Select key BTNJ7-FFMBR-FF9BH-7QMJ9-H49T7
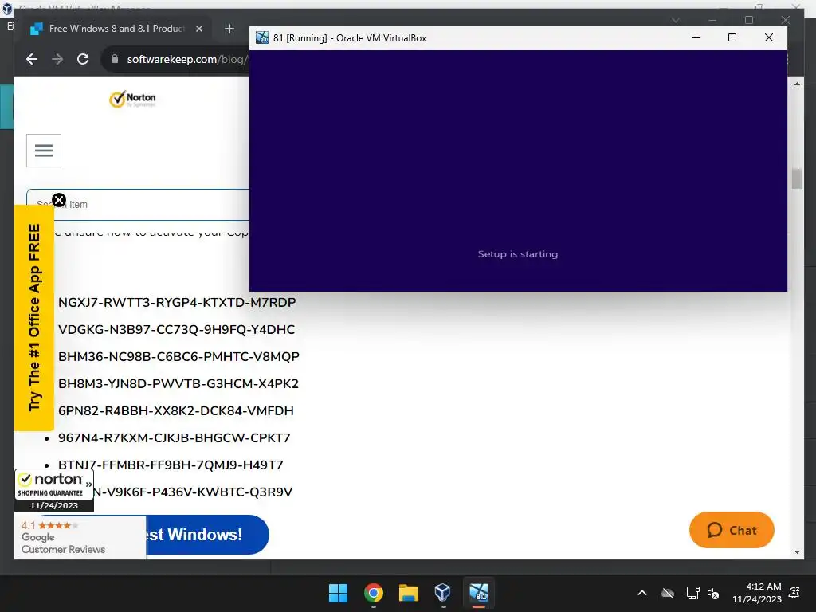816x612 pixels. (x=171, y=465)
